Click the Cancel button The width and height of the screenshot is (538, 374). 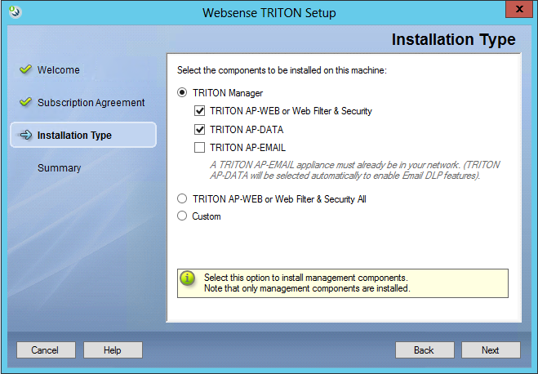(x=46, y=350)
